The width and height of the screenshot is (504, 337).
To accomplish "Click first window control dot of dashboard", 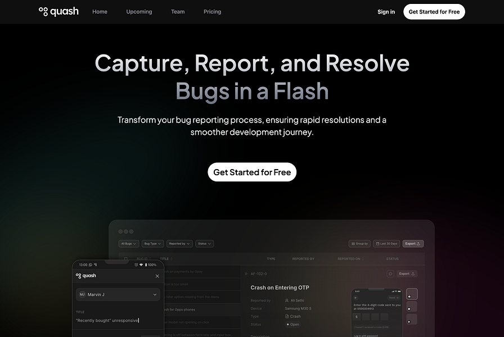I will (x=120, y=231).
